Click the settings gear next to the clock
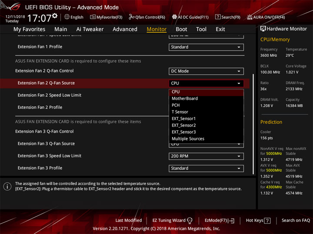 pos(55,16)
